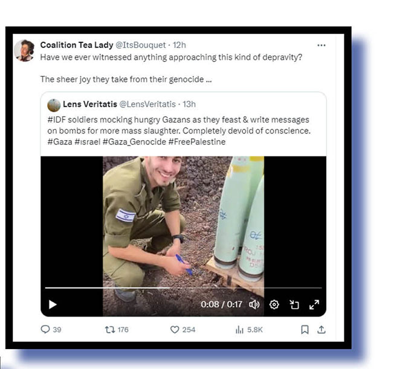Like the tweet with the heart icon
The image size is (394, 369).
click(x=175, y=329)
